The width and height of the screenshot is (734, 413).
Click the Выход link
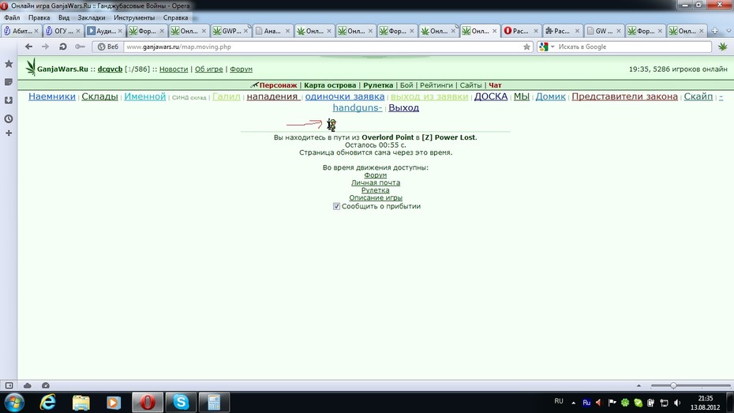point(403,107)
